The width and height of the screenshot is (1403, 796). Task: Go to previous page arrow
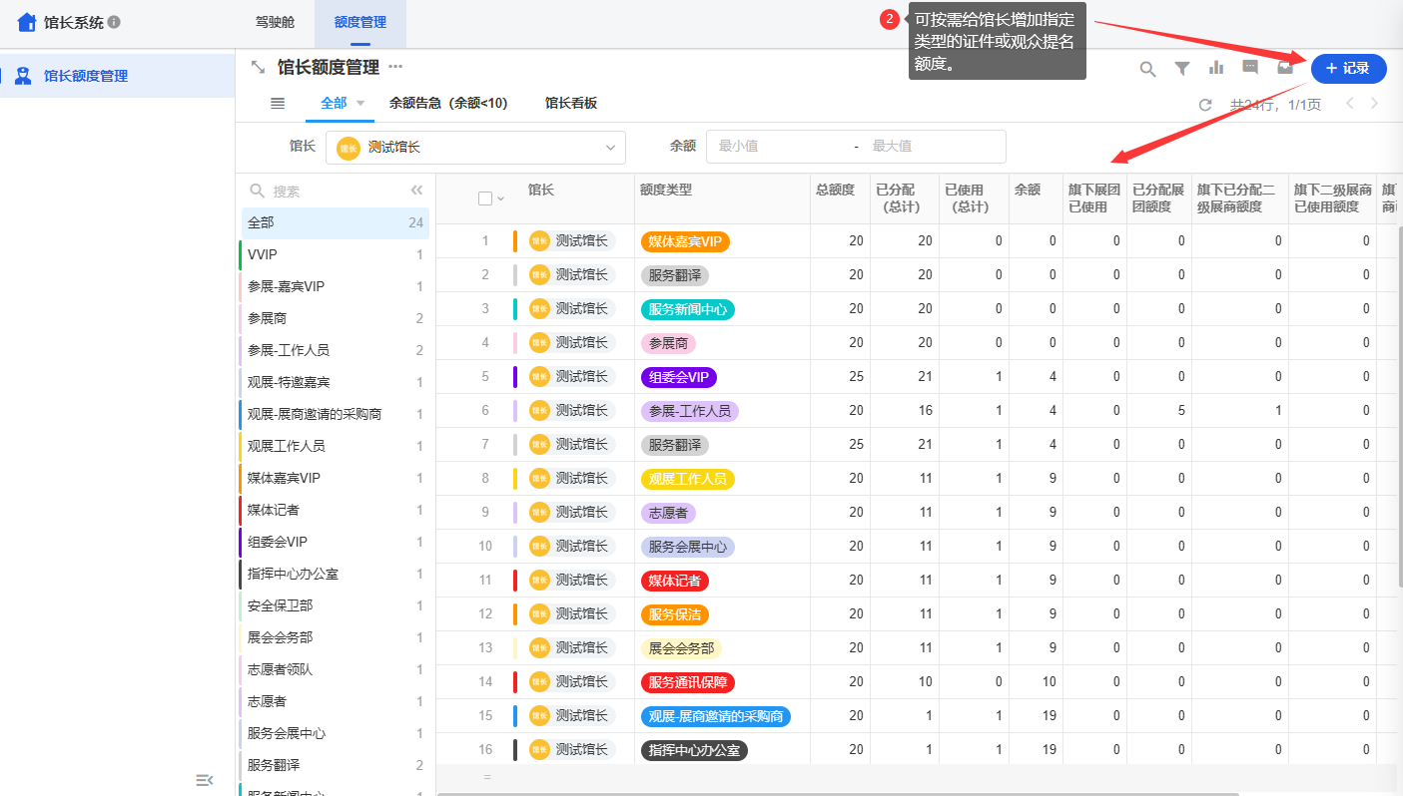click(x=1350, y=104)
